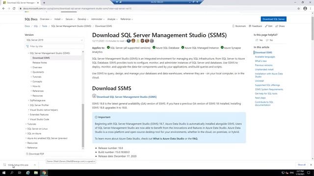Select Release Notes in the sidebar
The width and height of the screenshot is (314, 176).
[x=40, y=63]
